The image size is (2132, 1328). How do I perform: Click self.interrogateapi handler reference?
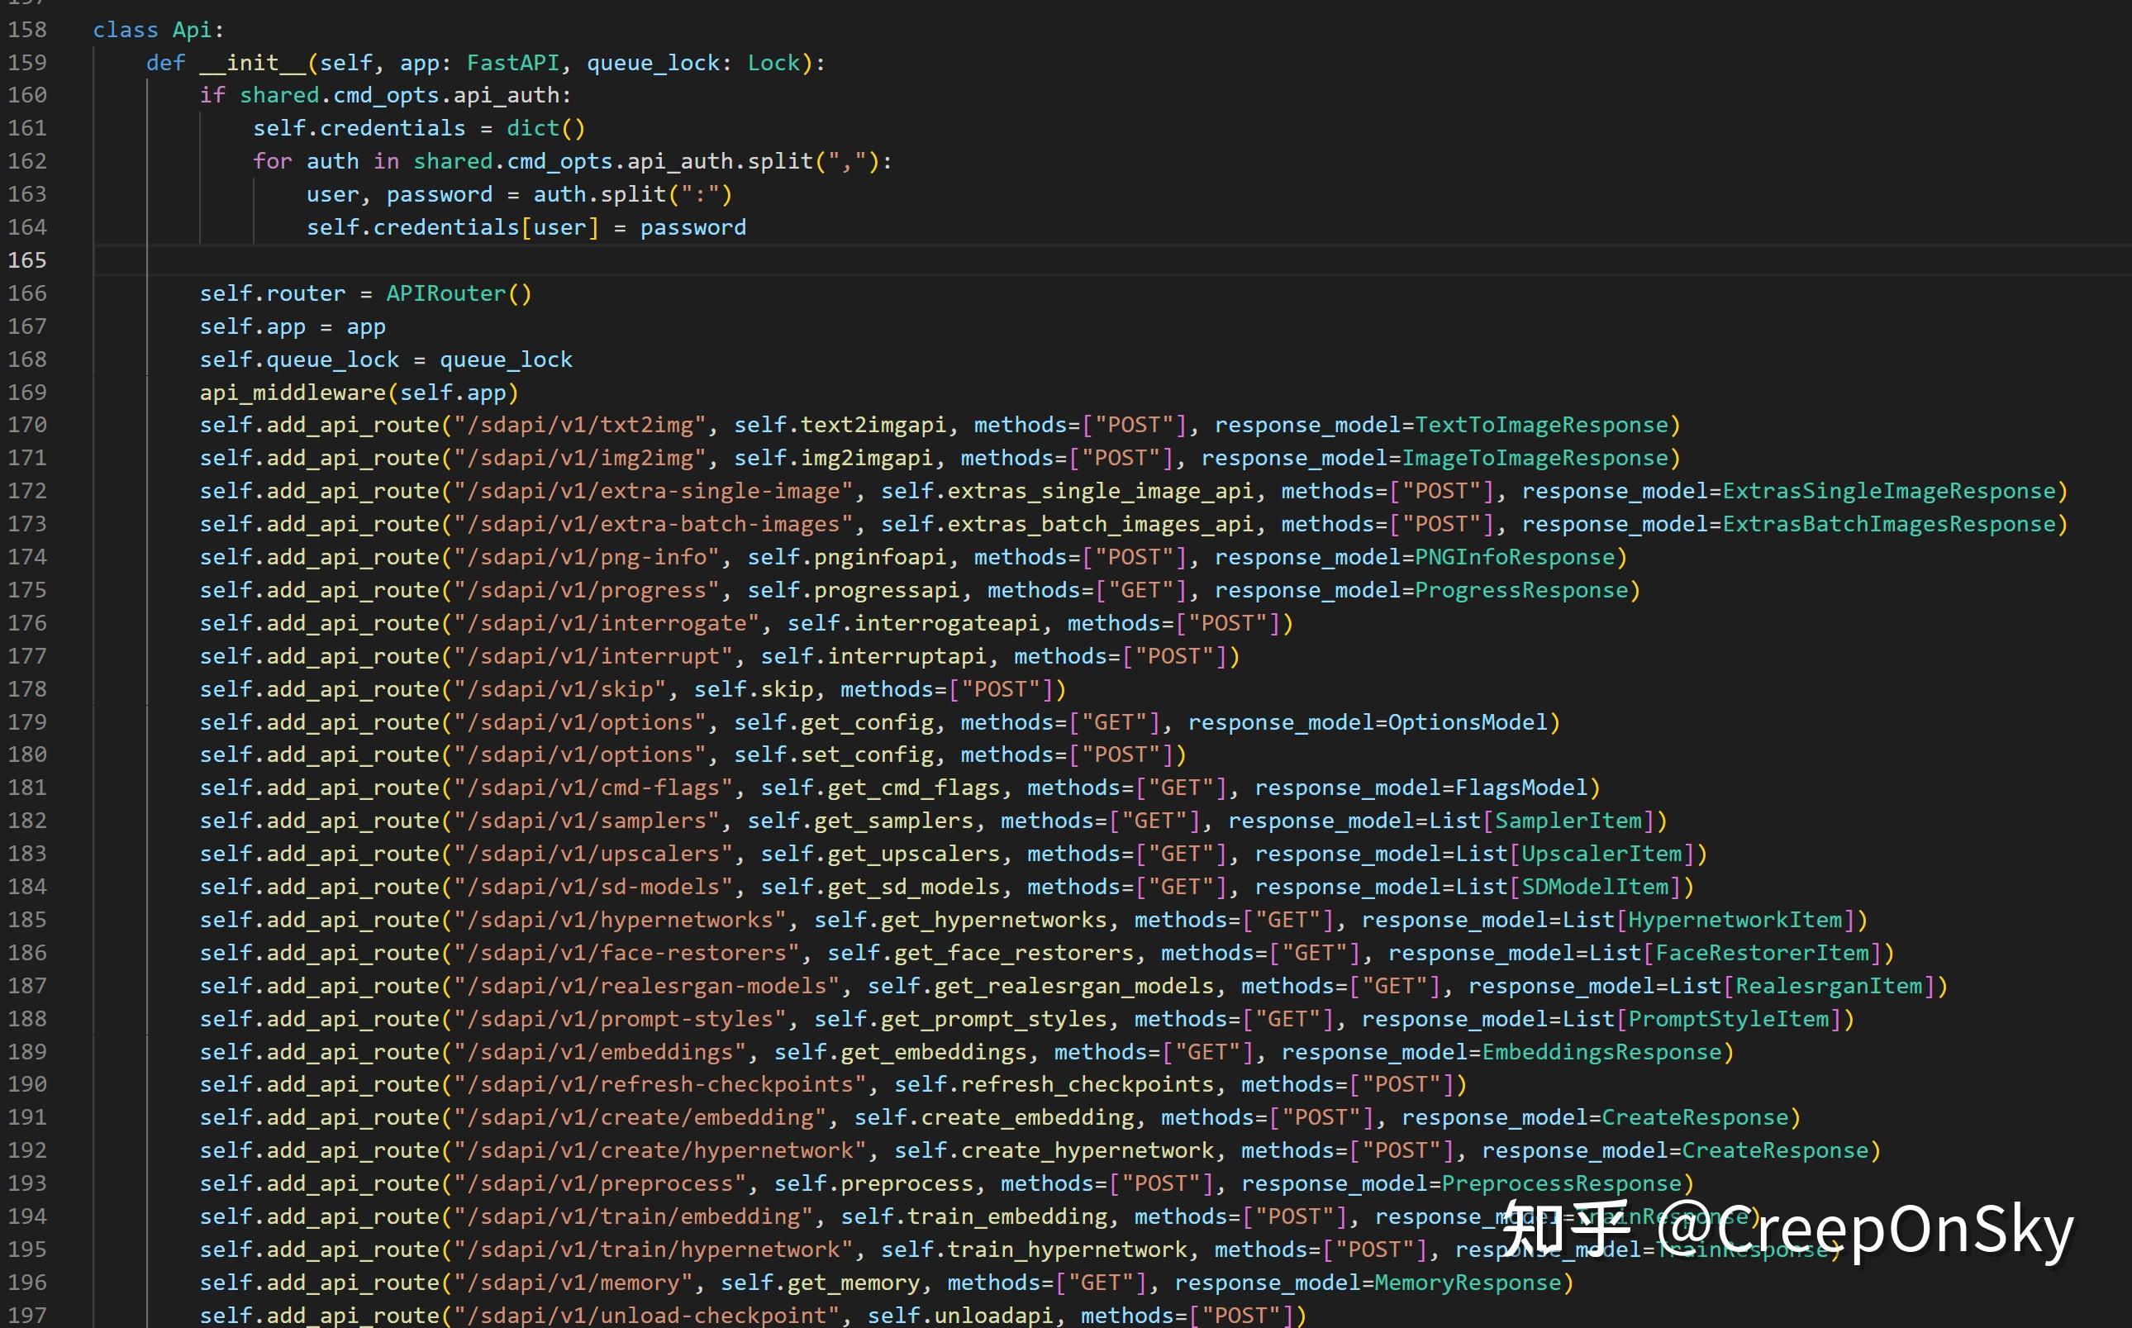coord(913,624)
